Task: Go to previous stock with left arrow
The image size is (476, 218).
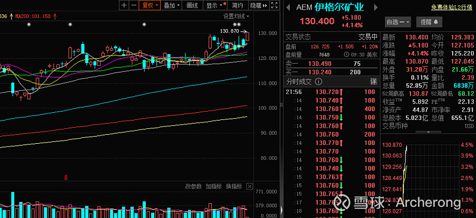Action: tap(289, 7)
